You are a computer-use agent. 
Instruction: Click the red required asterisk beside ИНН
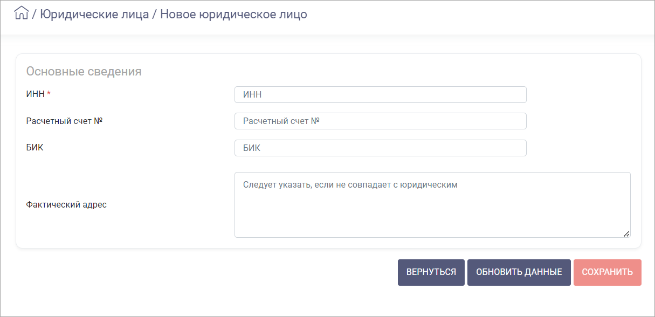click(x=49, y=94)
